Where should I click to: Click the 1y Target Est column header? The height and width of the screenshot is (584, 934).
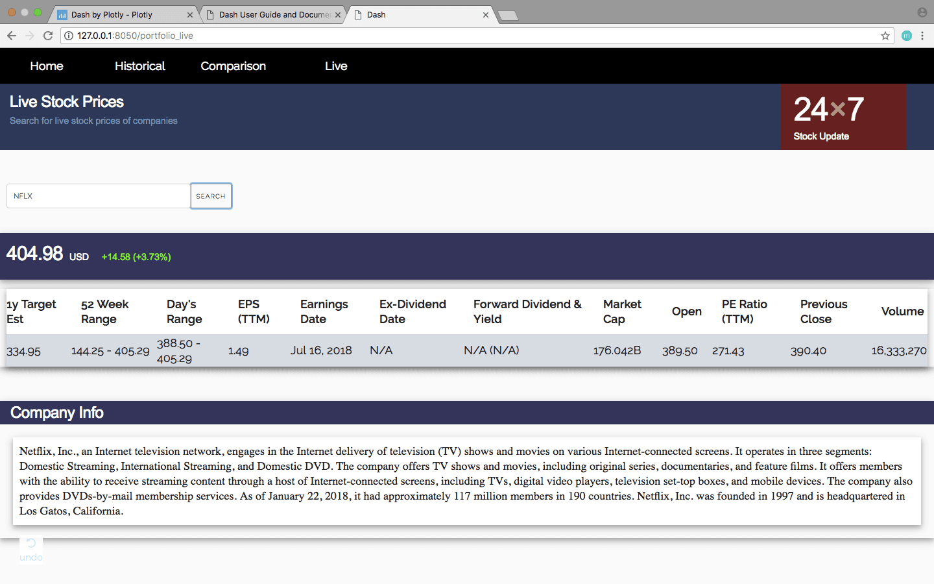pos(31,311)
